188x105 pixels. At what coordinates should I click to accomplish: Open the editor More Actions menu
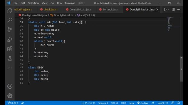(x=178, y=10)
